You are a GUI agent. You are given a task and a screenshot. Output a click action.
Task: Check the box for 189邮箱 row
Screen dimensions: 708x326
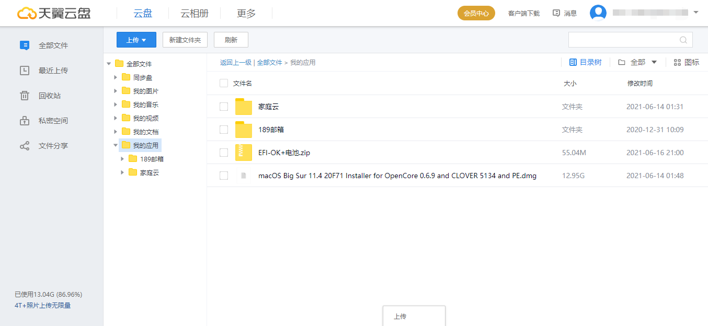tap(224, 130)
